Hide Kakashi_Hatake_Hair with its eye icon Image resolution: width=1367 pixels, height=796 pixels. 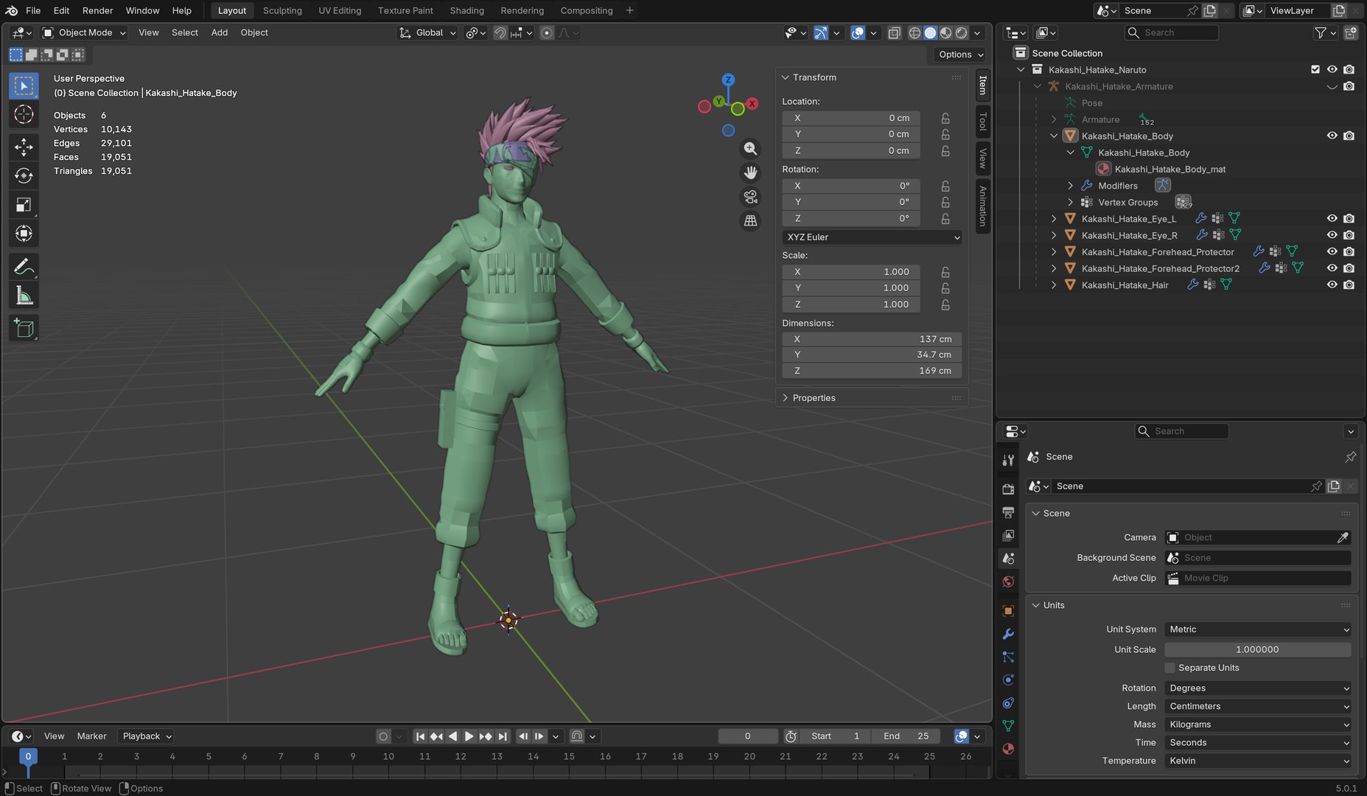point(1332,285)
